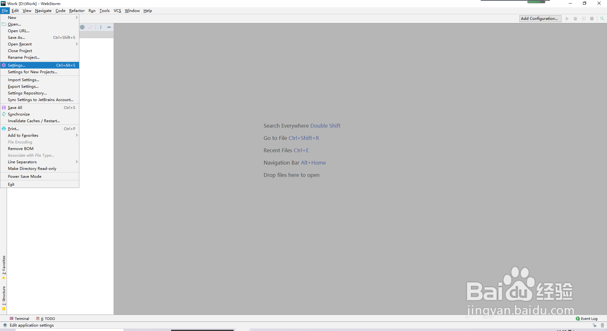Click the printer icon beside Print...
607x331 pixels.
click(4, 129)
